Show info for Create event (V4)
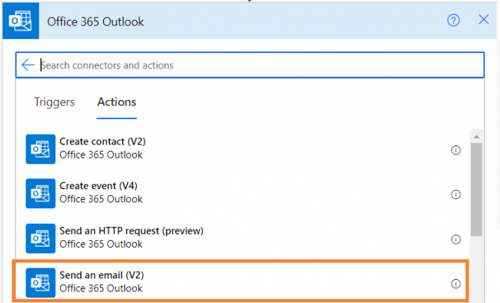The width and height of the screenshot is (500, 303). tap(455, 195)
